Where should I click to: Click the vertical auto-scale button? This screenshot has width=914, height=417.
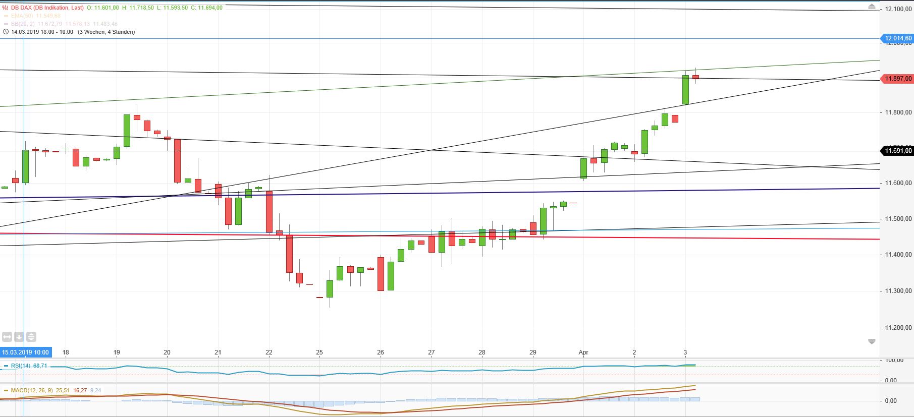tap(31, 337)
